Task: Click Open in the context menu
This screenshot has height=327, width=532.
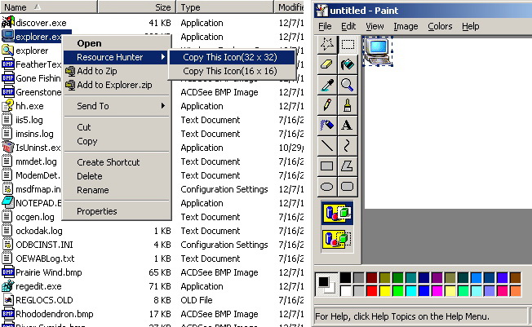Action: (116, 43)
